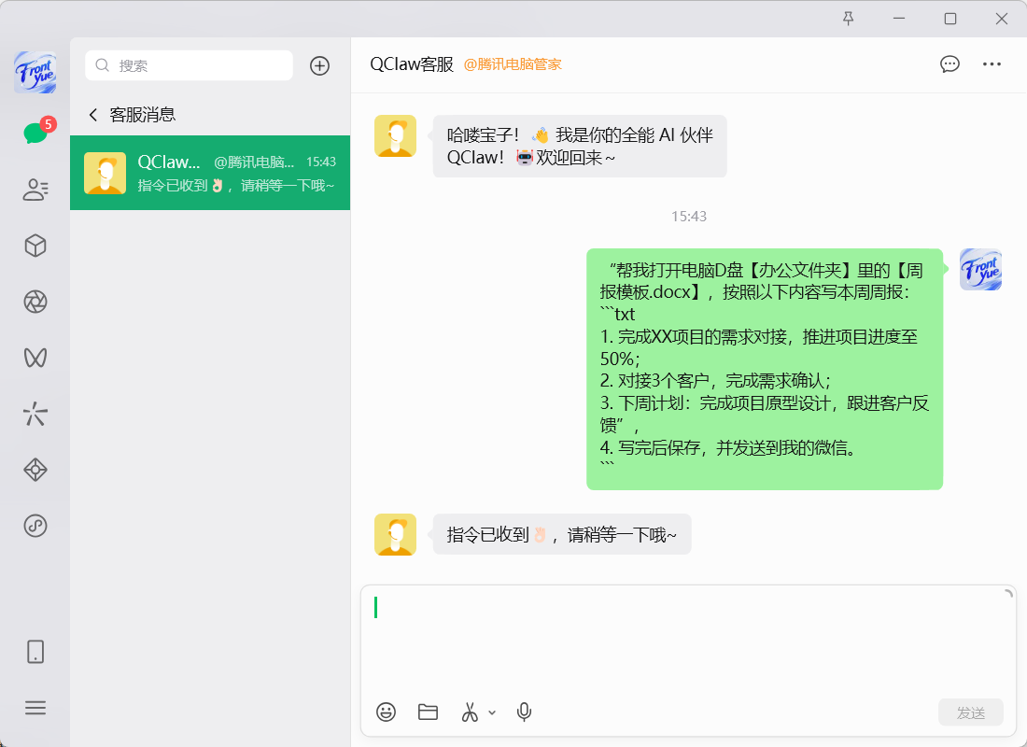
Task: Expand screenshot options dropdown arrow
Action: pos(492,712)
